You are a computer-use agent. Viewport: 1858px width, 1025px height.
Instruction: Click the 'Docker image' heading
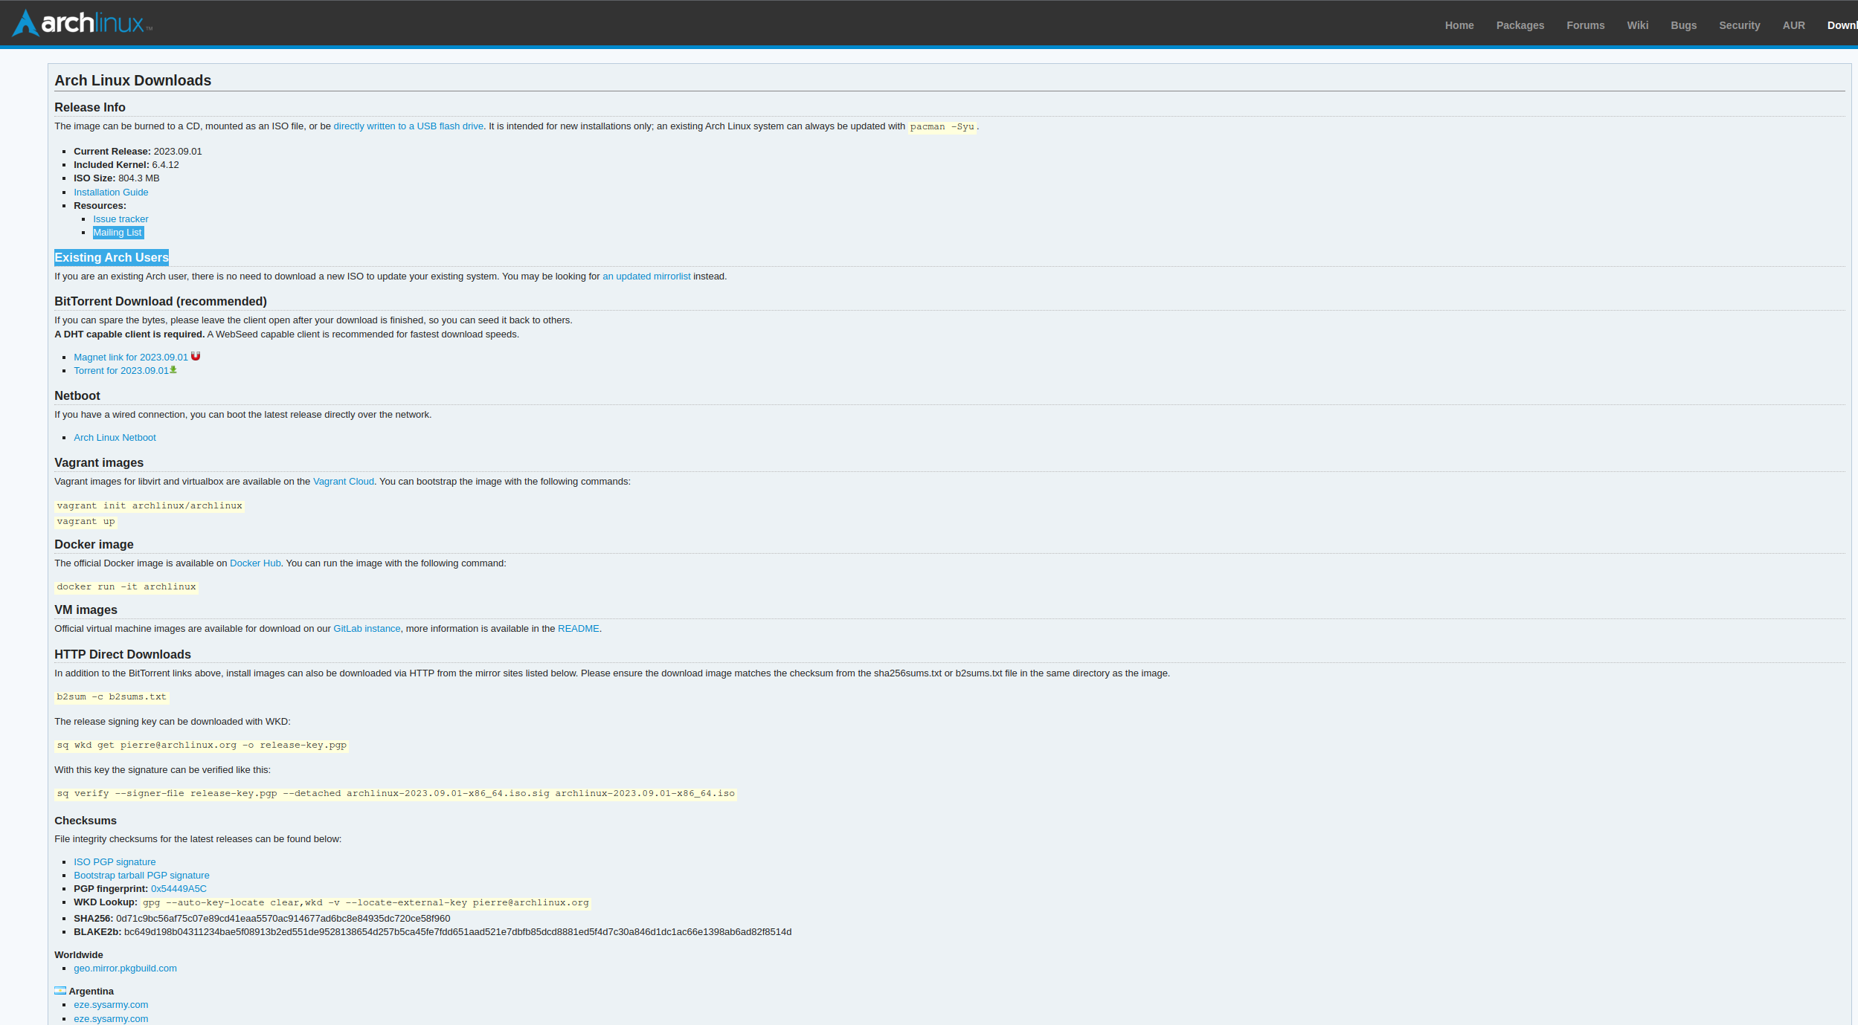(x=94, y=545)
